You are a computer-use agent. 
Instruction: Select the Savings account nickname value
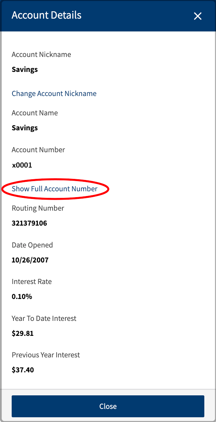click(x=24, y=69)
